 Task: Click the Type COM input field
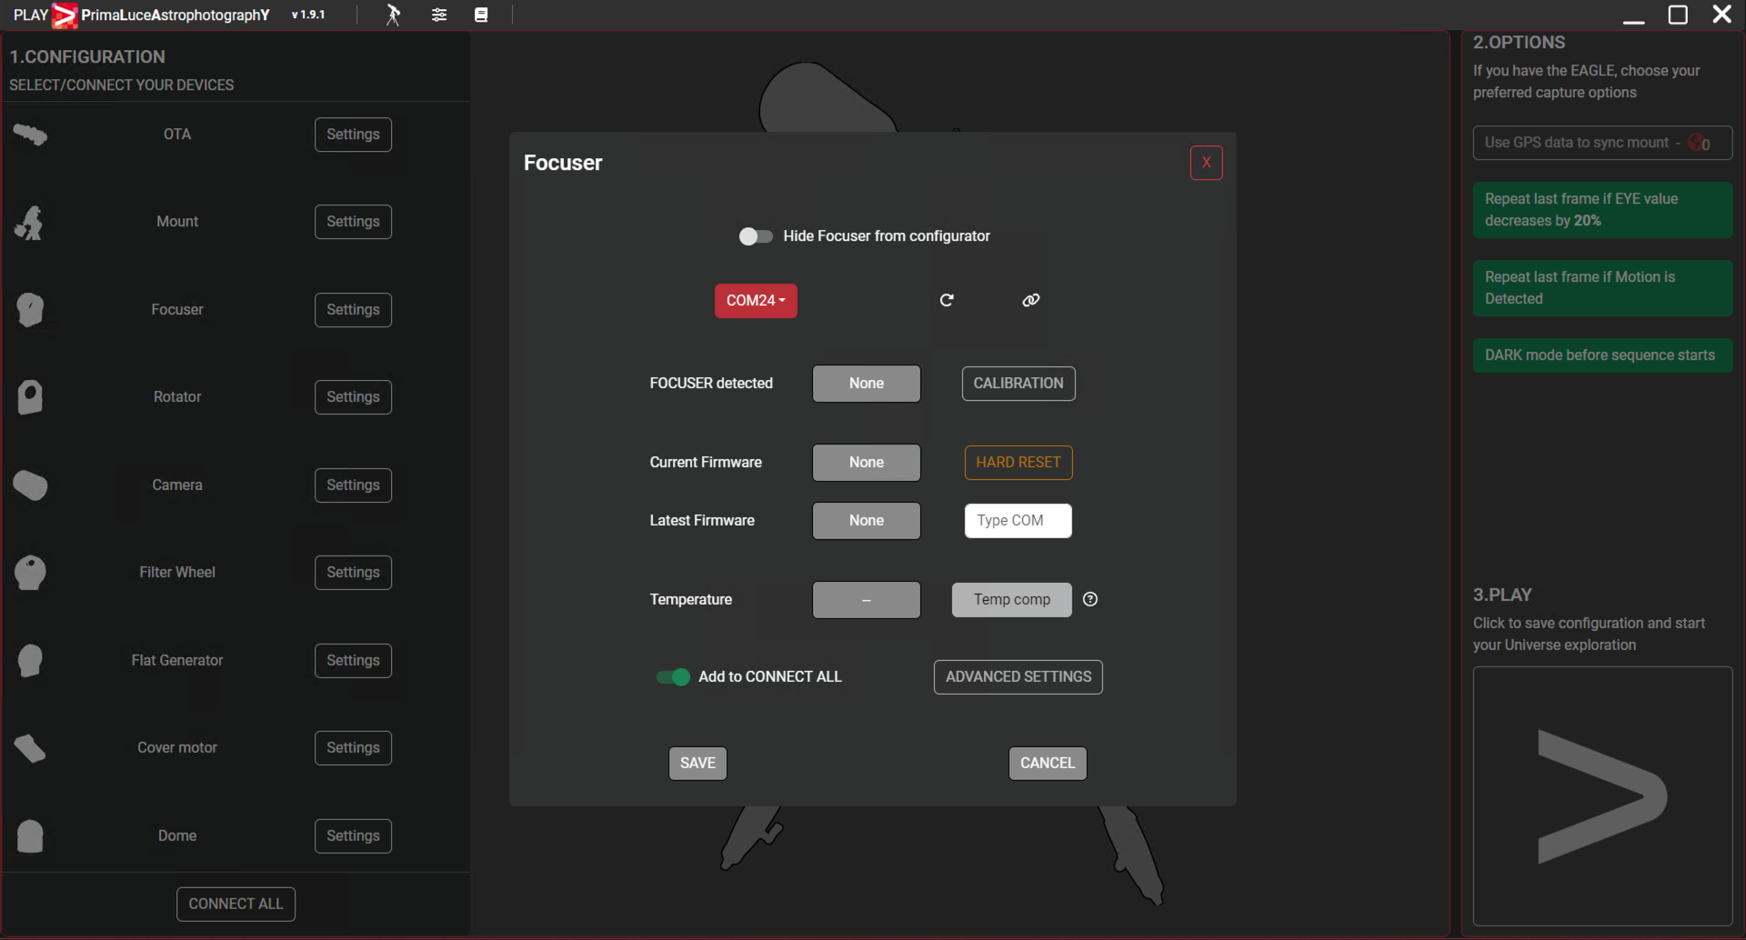click(1018, 521)
